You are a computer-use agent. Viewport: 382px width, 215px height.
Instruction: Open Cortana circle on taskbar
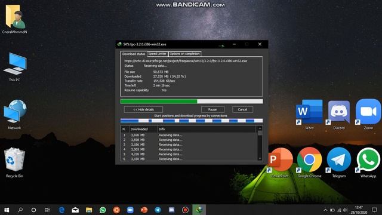(33, 210)
